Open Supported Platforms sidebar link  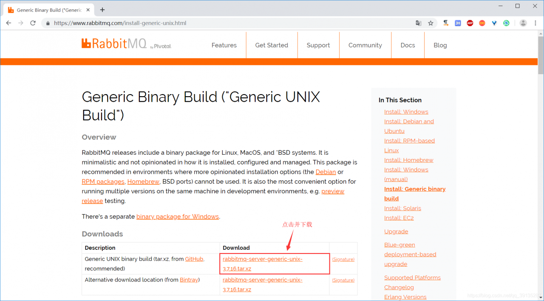click(x=412, y=278)
